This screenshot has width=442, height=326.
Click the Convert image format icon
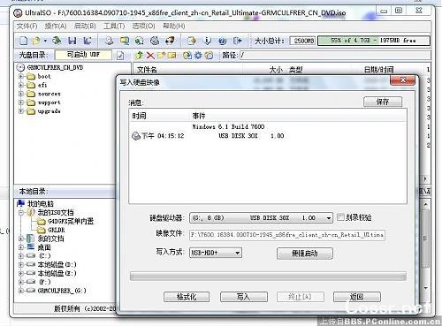[x=140, y=41]
